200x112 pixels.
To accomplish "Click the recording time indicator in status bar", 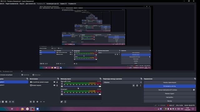I will [171, 105].
